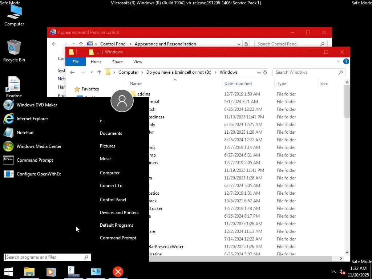Go back in the Windows Explorer window
Image resolution: width=372 pixels, height=279 pixels.
click(x=72, y=72)
